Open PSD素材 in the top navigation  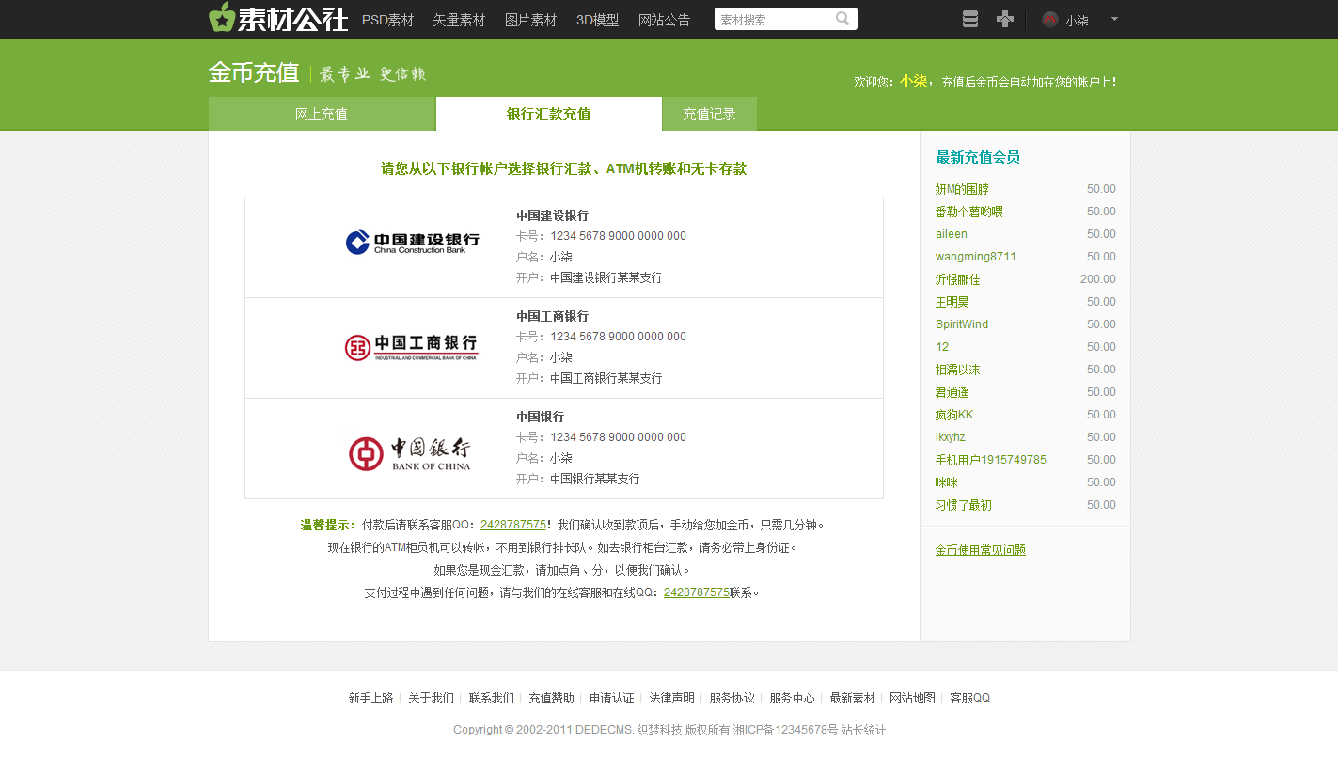(387, 20)
